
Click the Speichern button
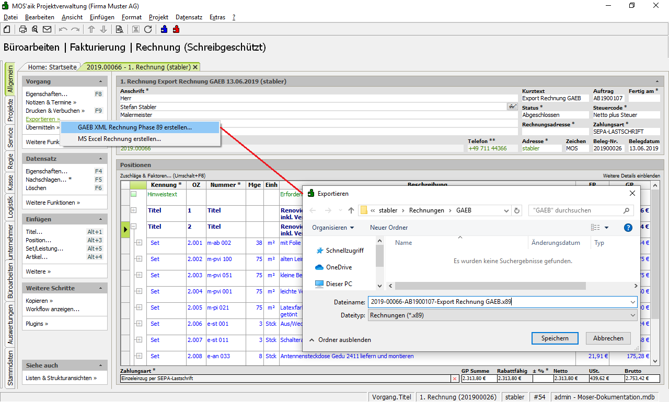pos(555,338)
